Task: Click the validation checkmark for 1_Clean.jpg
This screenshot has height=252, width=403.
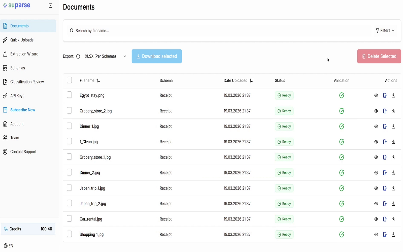Action: (x=342, y=142)
